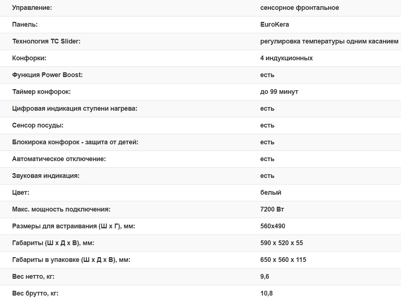Viewport: 401px width, 301px height.
Task: Select the "Технология TC Slider:" label
Action: 46,41
